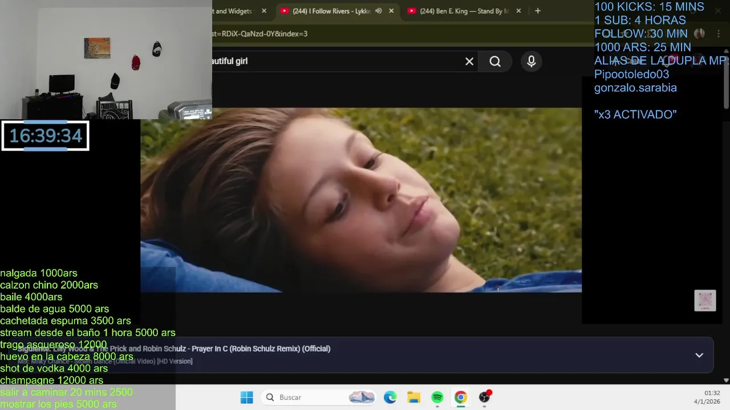Expand the up-next playlist panel chevron
Image resolution: width=730 pixels, height=410 pixels.
coord(699,355)
